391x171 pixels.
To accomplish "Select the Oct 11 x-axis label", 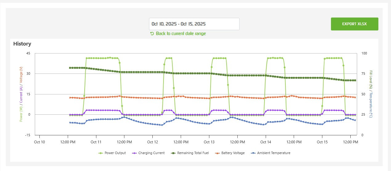I will pyautogui.click(x=96, y=142).
